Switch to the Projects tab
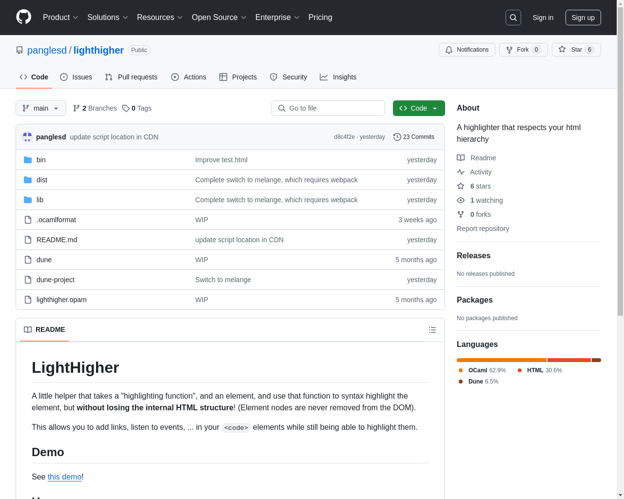 (x=238, y=77)
